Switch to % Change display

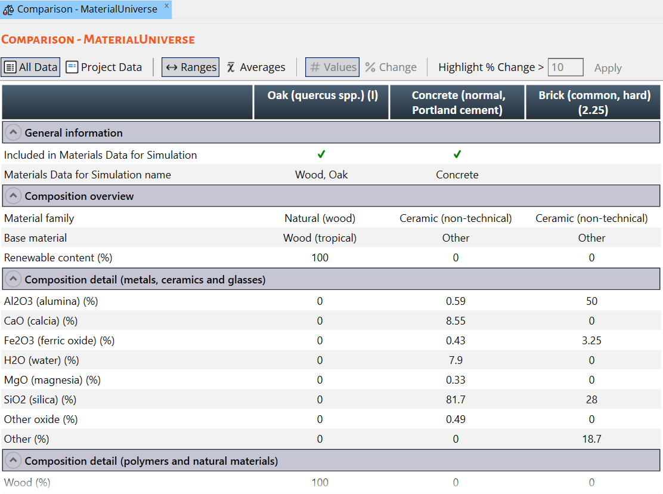[391, 67]
